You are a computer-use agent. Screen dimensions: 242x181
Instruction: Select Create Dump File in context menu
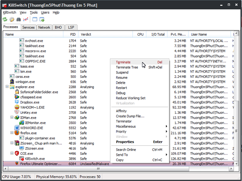click(140, 116)
